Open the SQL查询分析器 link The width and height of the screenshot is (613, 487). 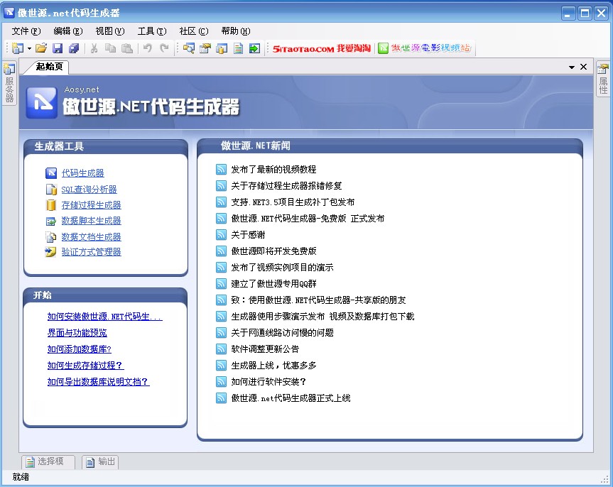pos(89,190)
